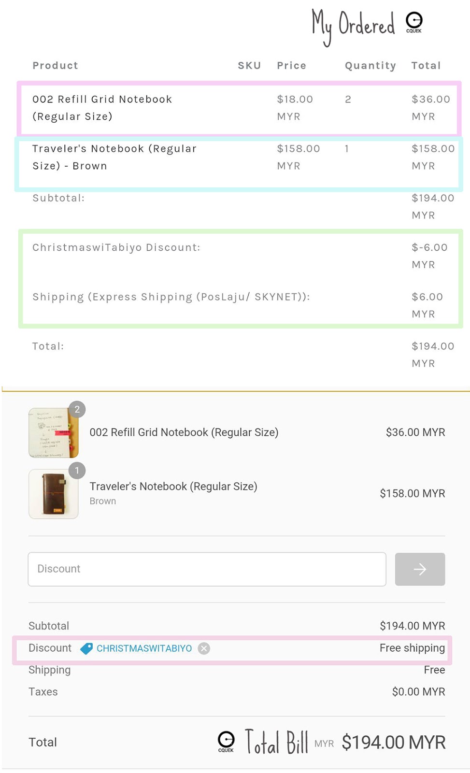The height and width of the screenshot is (773, 470).
Task: Click the CQUEK logo beside My Ordered
Action: tap(414, 22)
